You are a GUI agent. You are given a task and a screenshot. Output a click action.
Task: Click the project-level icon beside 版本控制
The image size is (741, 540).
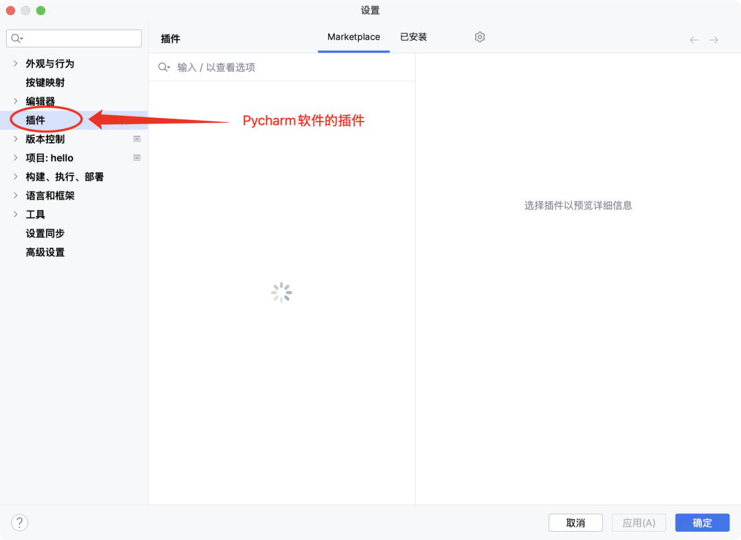tap(137, 138)
